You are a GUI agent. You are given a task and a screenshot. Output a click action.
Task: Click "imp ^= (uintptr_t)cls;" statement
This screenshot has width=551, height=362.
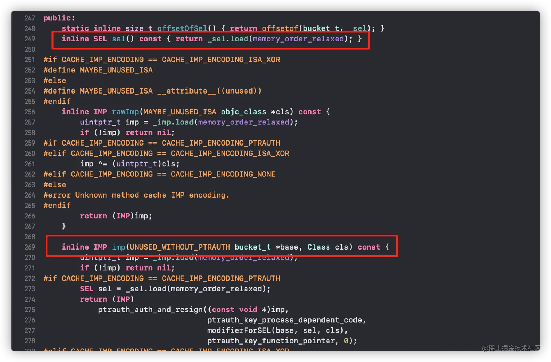pos(130,164)
